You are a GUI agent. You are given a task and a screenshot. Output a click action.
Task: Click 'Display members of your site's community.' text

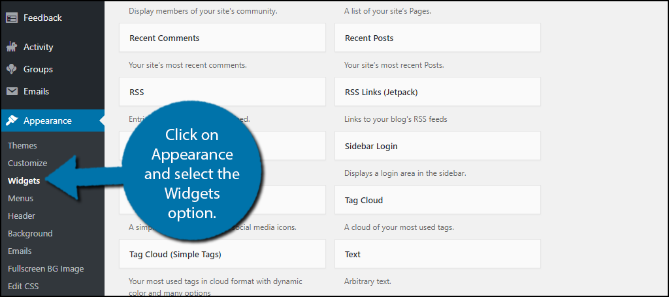coord(203,11)
